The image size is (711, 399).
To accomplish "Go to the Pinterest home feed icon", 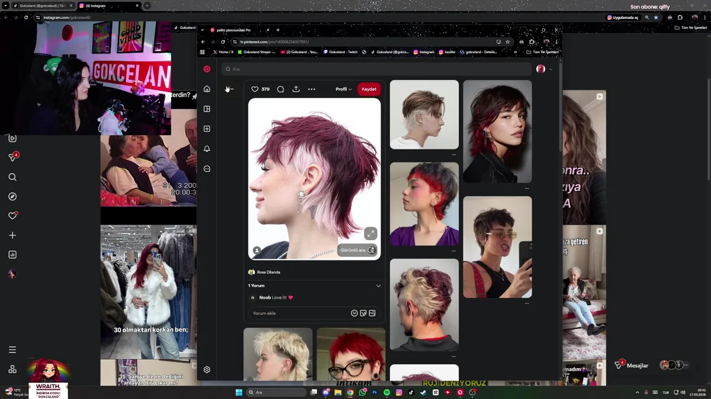I will [x=207, y=89].
